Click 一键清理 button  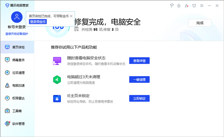[x=139, y=80]
